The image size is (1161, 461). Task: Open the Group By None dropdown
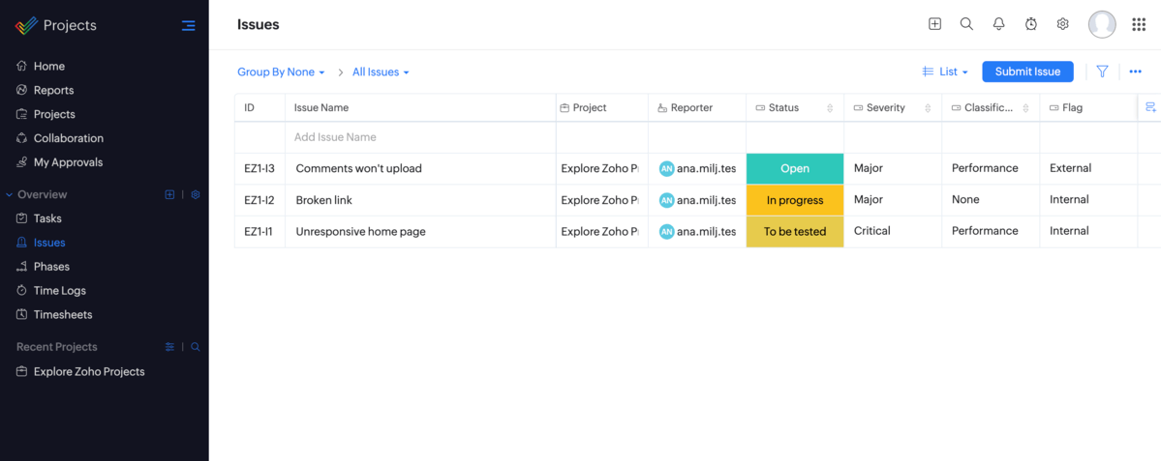(281, 72)
